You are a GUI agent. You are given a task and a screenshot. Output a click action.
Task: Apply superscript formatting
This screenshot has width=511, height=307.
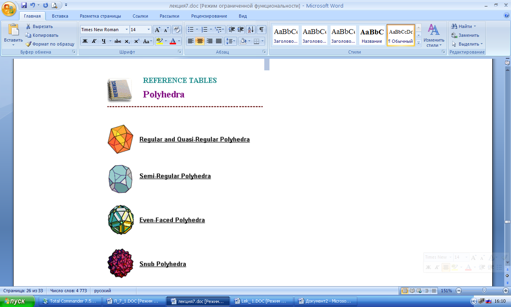[137, 41]
